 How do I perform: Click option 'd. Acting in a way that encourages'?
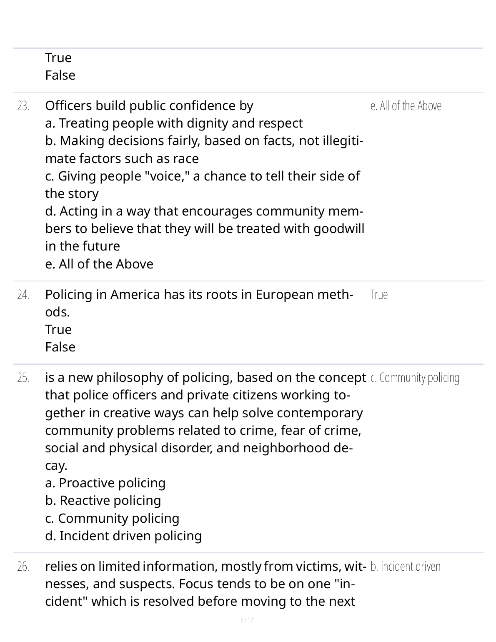[204, 211]
